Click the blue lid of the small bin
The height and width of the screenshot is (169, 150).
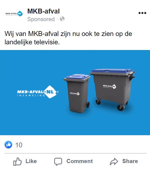(x=78, y=77)
